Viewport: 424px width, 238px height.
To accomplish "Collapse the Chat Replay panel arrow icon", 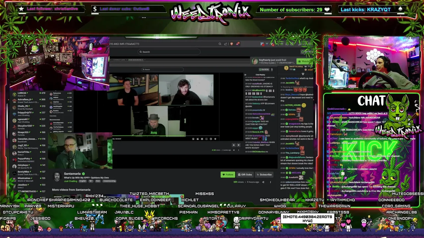I will point(246,75).
